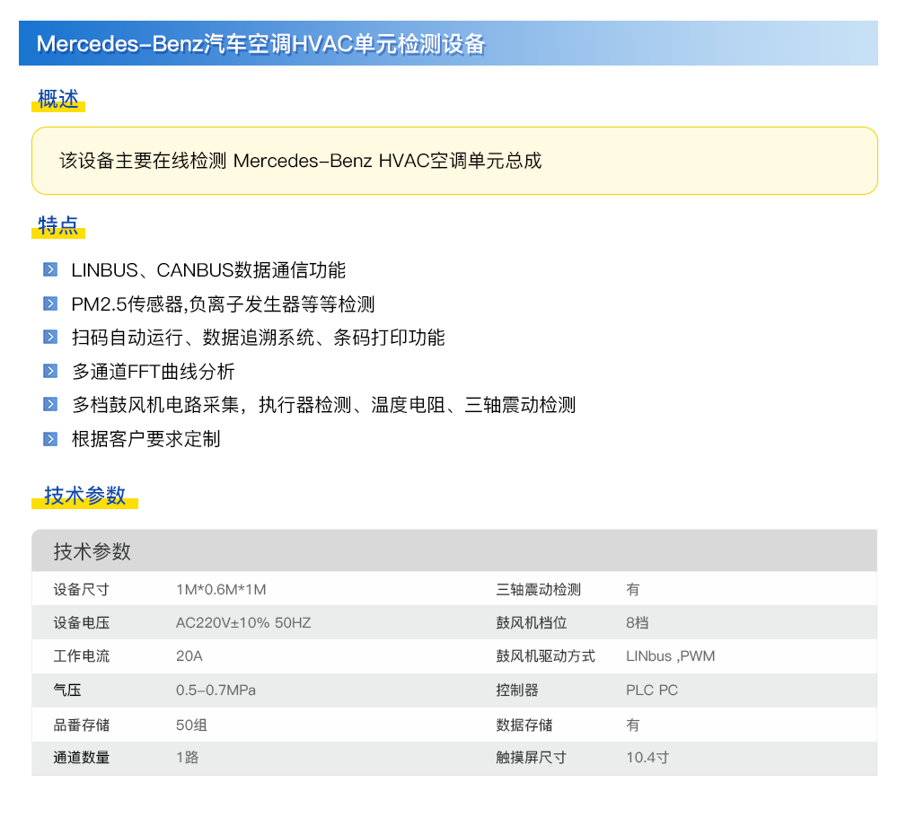Click the 鼓风机档位 value 8档
898x835 pixels.
point(637,623)
